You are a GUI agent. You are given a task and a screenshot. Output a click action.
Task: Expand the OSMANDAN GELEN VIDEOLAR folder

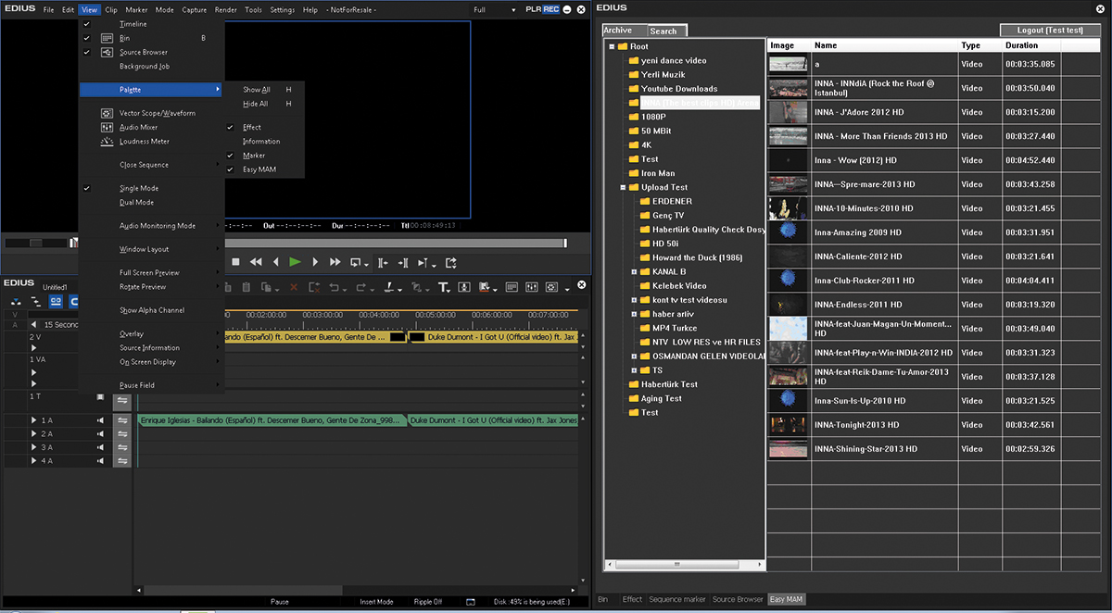(634, 357)
